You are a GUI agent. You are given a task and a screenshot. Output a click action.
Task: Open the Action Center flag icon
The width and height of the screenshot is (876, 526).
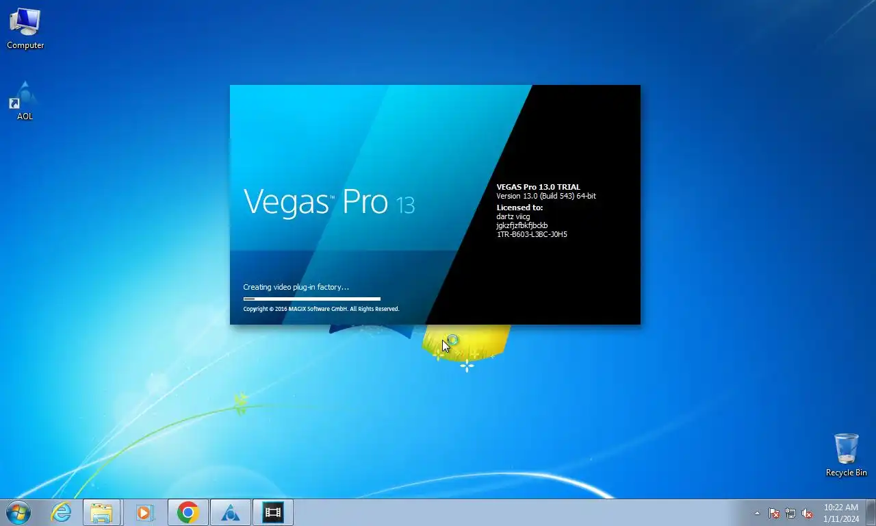click(774, 513)
